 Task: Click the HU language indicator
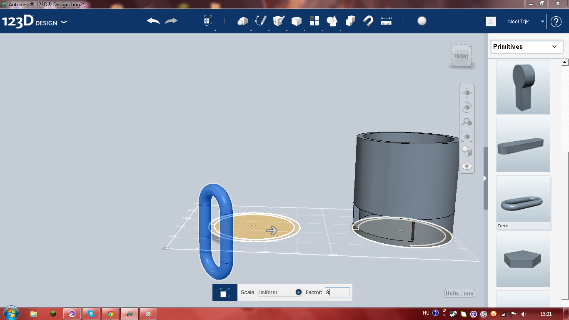coord(426,313)
